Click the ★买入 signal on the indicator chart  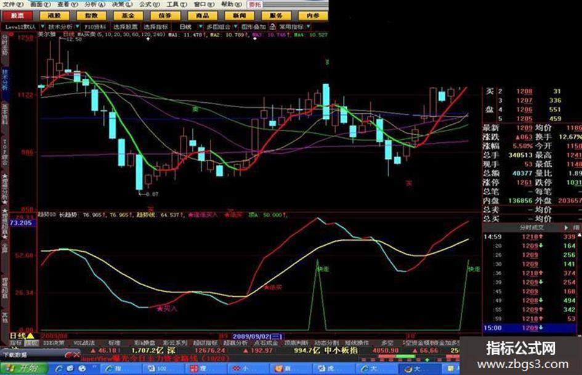pos(167,308)
